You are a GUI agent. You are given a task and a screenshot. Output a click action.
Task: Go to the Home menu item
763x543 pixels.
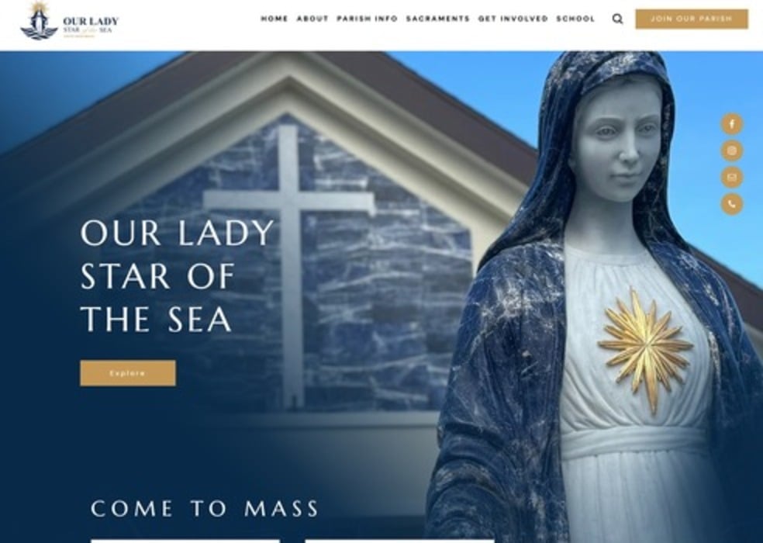tap(274, 19)
